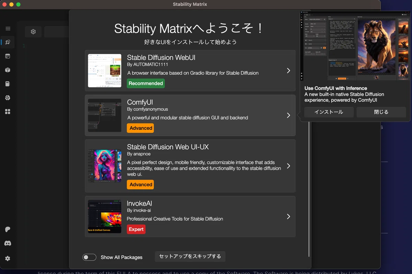
Task: Expand ComfyUI package chevron arrow
Action: point(288,115)
